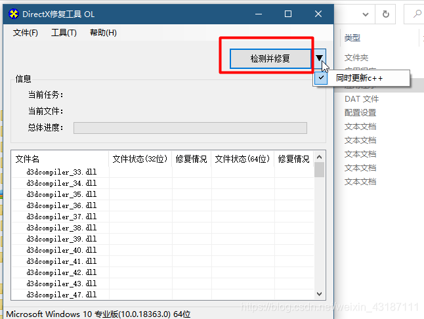Select the d3dcompiler_38.dll row
This screenshot has height=319, width=424.
coord(163,228)
